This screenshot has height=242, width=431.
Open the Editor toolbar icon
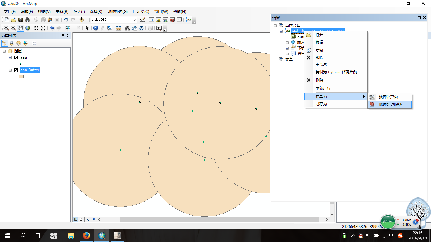coord(142,20)
